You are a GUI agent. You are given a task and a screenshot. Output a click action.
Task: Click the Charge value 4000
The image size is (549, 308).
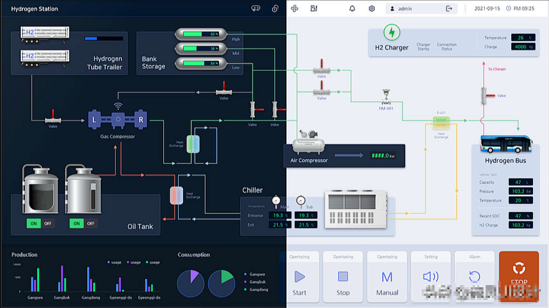523,46
